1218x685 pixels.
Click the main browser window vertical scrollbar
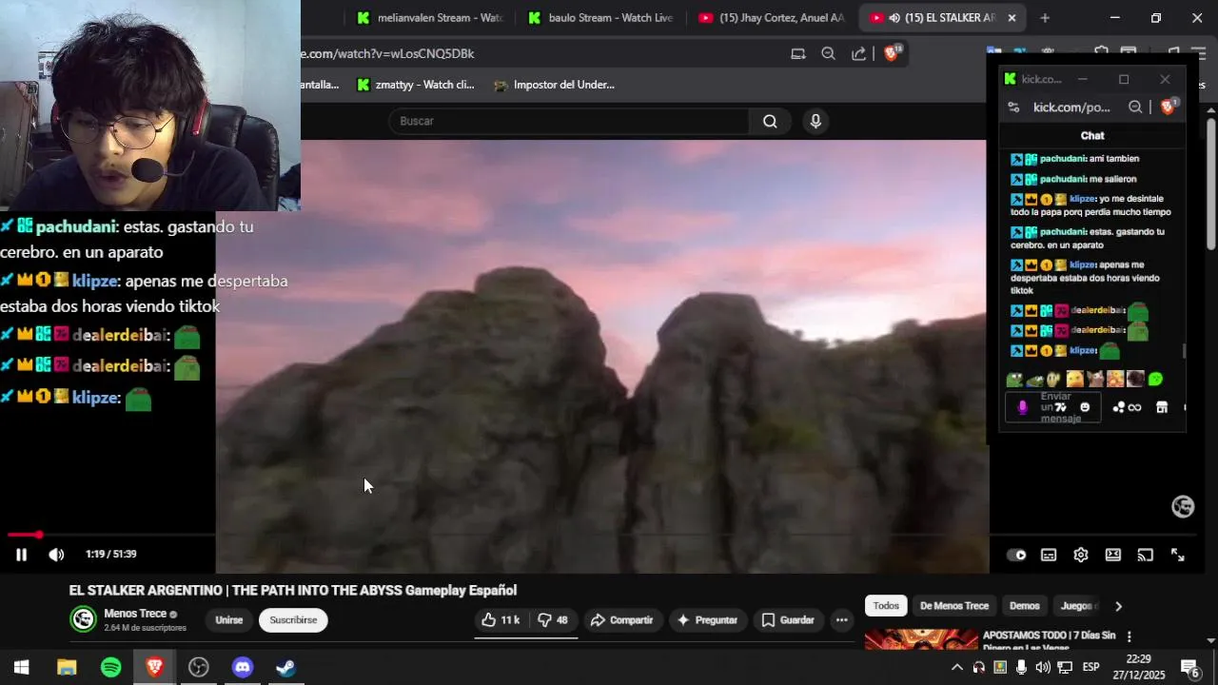pos(1211,186)
